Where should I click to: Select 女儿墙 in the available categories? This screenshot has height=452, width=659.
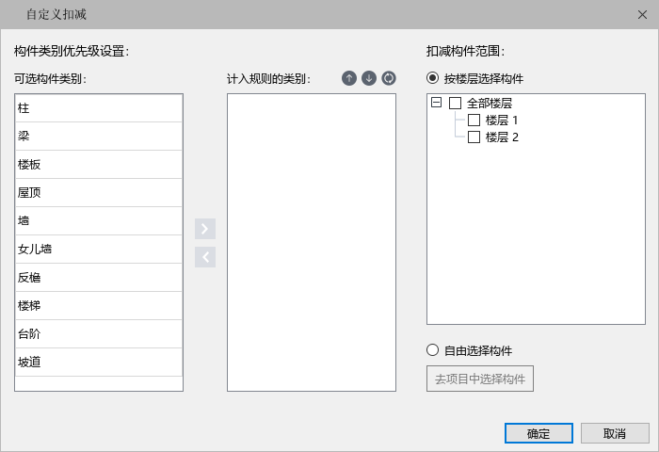pyautogui.click(x=99, y=249)
